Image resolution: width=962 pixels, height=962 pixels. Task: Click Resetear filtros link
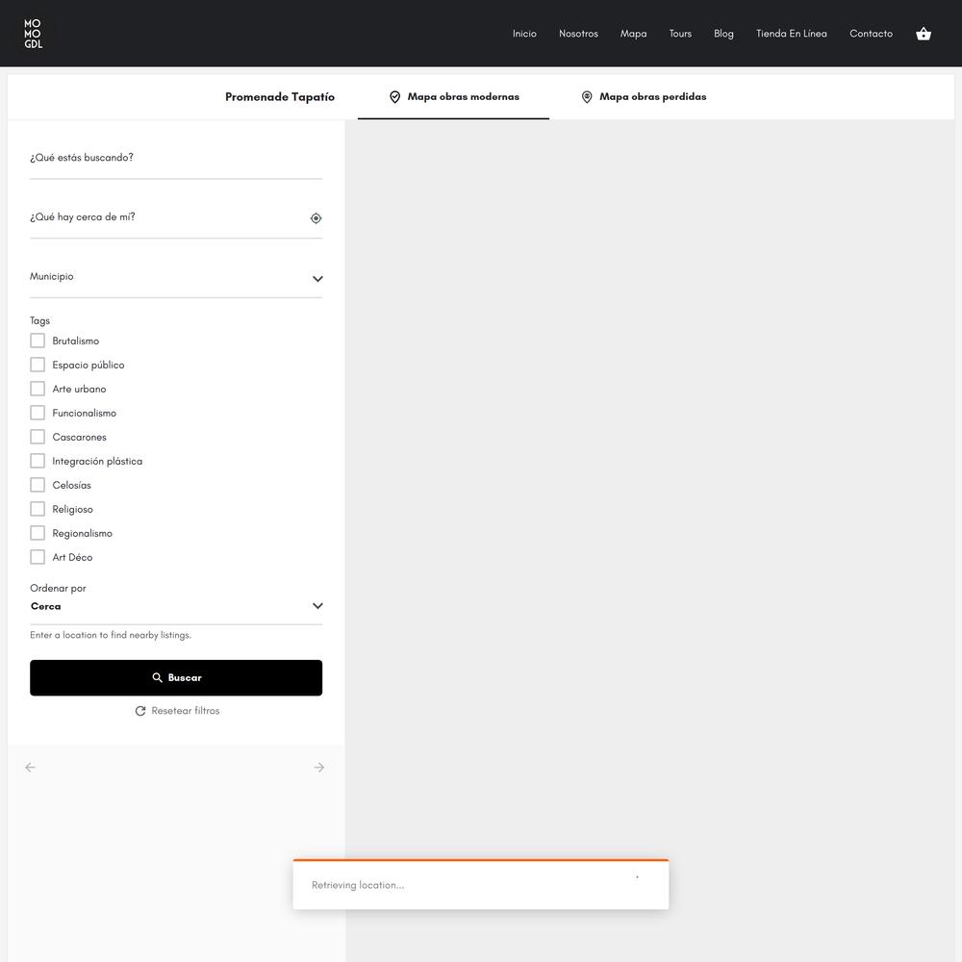(177, 711)
